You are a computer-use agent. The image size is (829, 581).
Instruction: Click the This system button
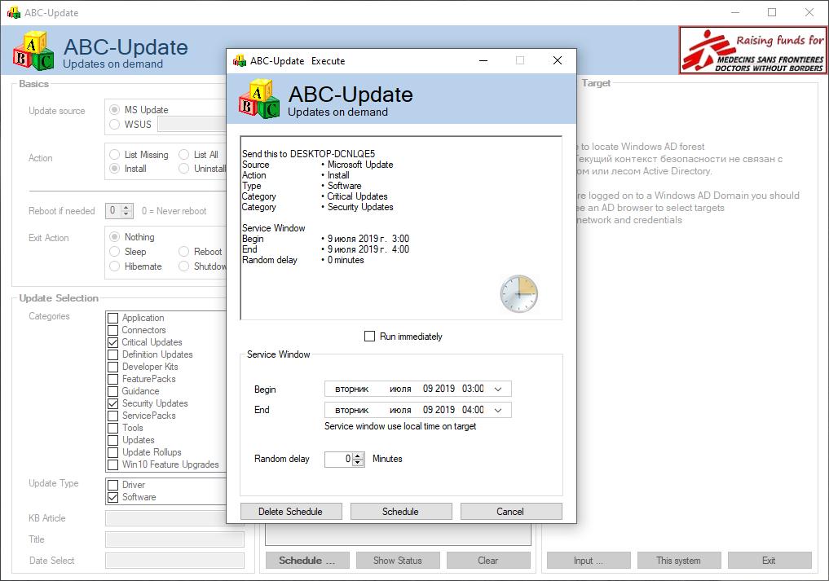679,561
